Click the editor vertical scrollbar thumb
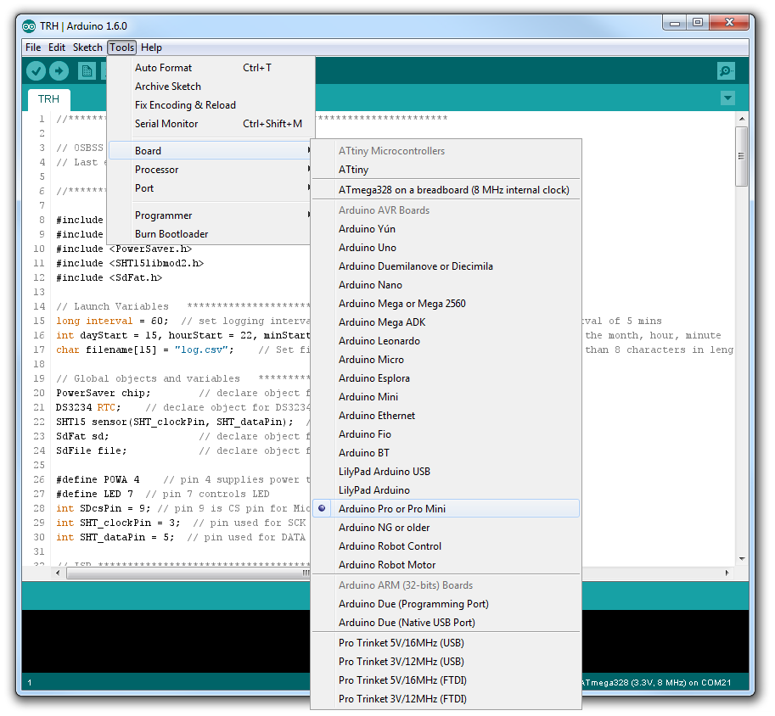 tap(741, 157)
